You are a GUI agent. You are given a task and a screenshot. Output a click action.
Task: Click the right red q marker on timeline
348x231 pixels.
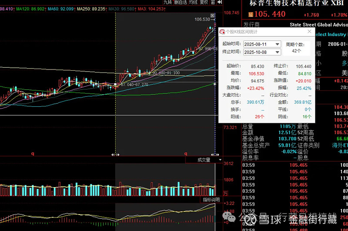pyautogui.click(x=186, y=153)
